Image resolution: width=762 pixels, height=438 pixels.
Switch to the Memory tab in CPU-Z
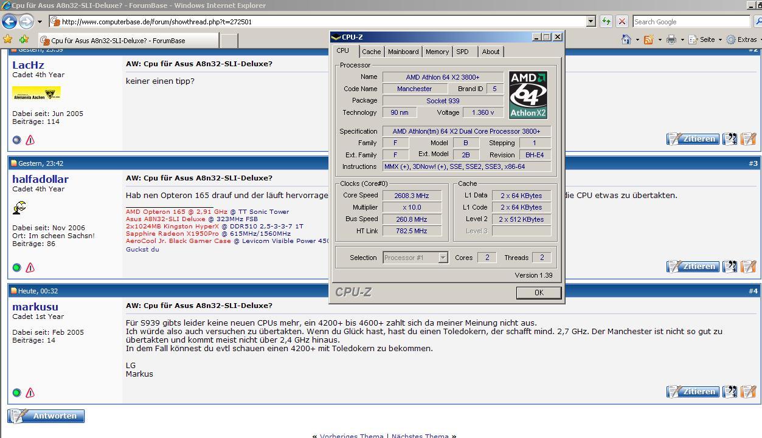click(x=437, y=52)
